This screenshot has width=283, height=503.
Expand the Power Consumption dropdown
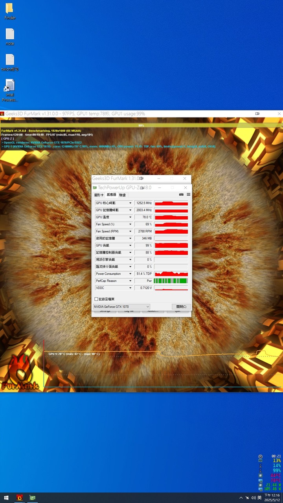pyautogui.click(x=130, y=274)
